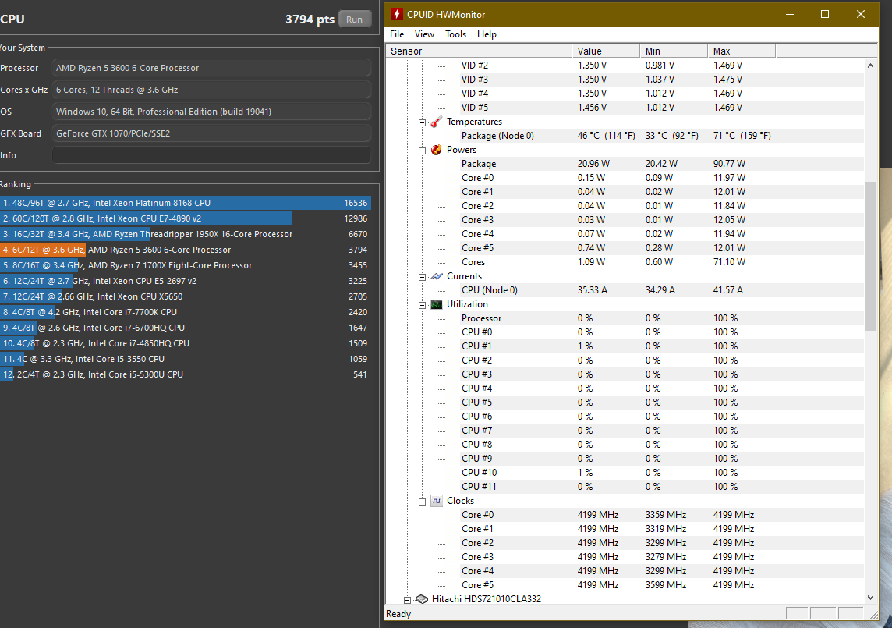
Task: Click the empty Info input field
Action: coord(211,155)
